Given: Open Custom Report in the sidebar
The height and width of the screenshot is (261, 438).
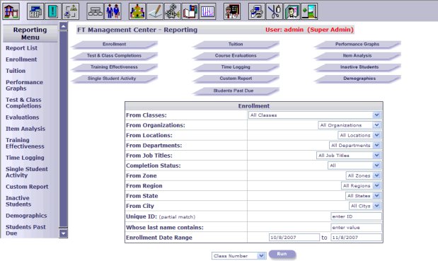Looking at the screenshot, I should [27, 187].
